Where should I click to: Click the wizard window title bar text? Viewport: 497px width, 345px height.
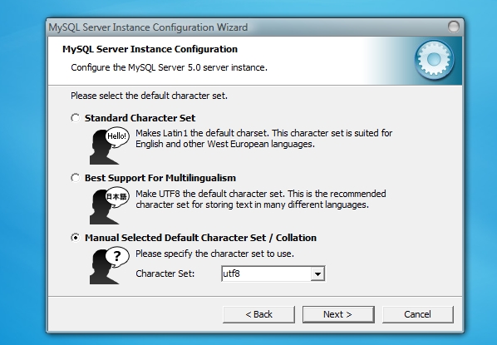tap(148, 27)
